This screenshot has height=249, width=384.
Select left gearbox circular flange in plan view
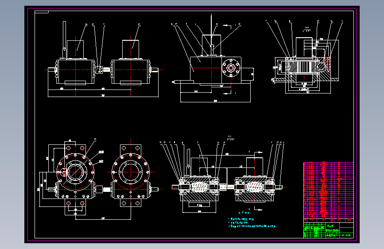click(75, 172)
